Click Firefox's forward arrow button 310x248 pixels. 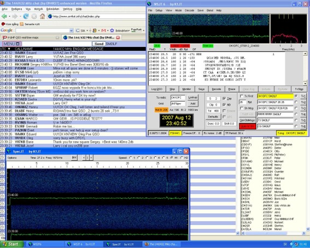click(x=15, y=16)
